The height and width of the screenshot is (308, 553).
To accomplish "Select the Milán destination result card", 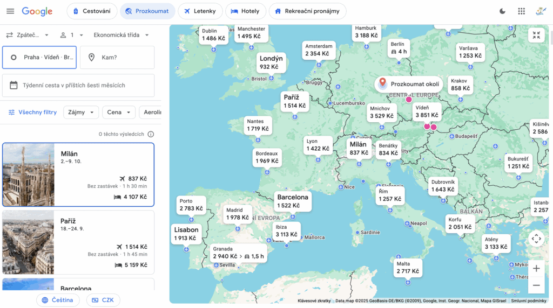I will (78, 174).
